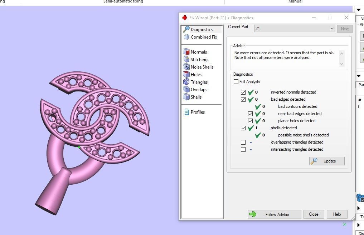
Task: Toggle the Full Analysis checkbox
Action: [236, 82]
